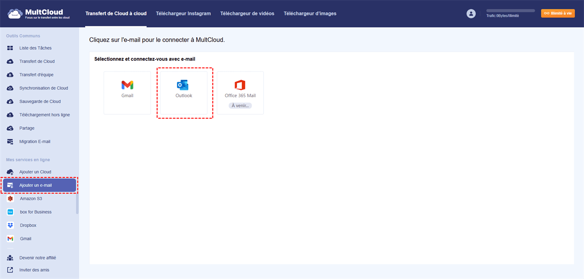Click the Sauvegarde de Cloud icon
584x279 pixels.
point(10,102)
